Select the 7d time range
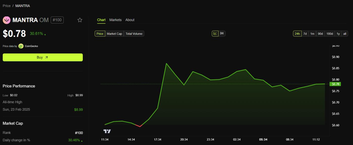The image size is (353, 145). tap(305, 34)
